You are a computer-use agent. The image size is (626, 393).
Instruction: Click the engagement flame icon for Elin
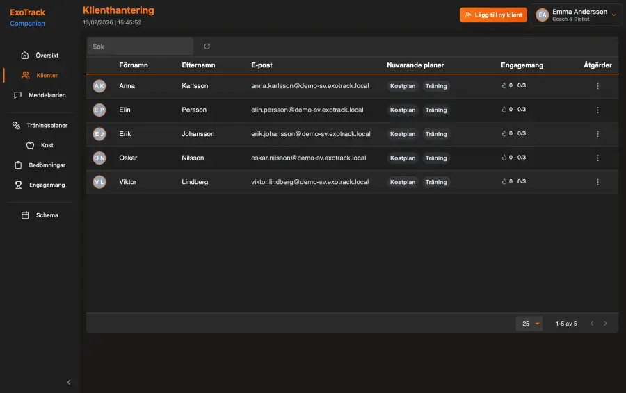point(504,109)
